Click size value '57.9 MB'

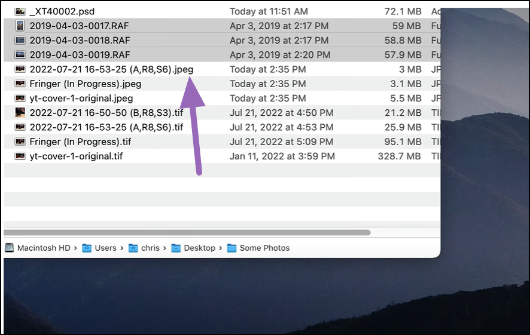(403, 55)
